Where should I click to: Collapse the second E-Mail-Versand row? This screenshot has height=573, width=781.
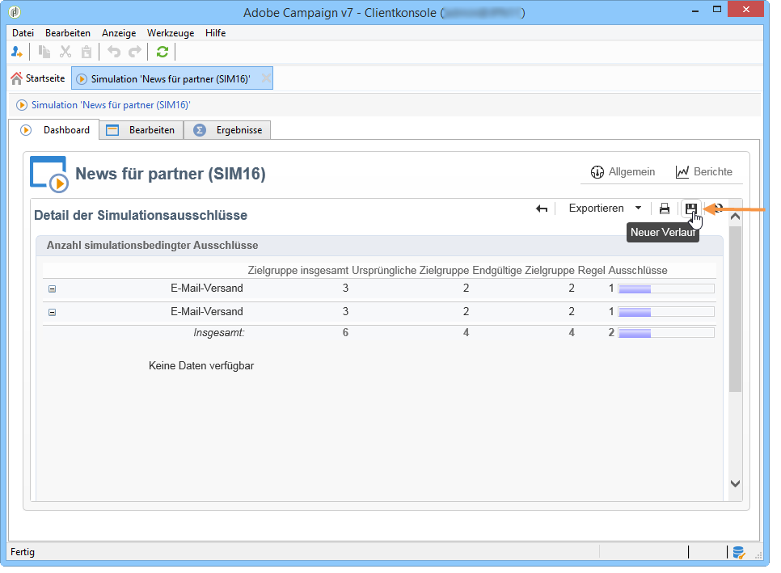pyautogui.click(x=53, y=312)
